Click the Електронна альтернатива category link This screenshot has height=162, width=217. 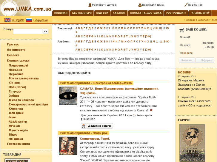(x=112, y=83)
